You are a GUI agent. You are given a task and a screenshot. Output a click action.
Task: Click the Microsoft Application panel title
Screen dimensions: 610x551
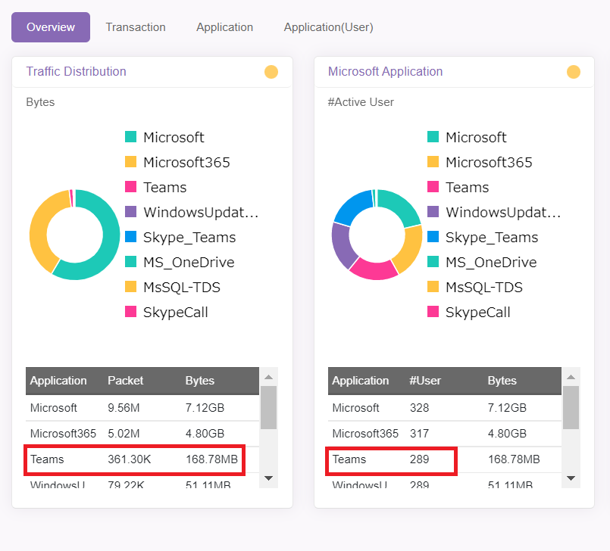click(386, 71)
